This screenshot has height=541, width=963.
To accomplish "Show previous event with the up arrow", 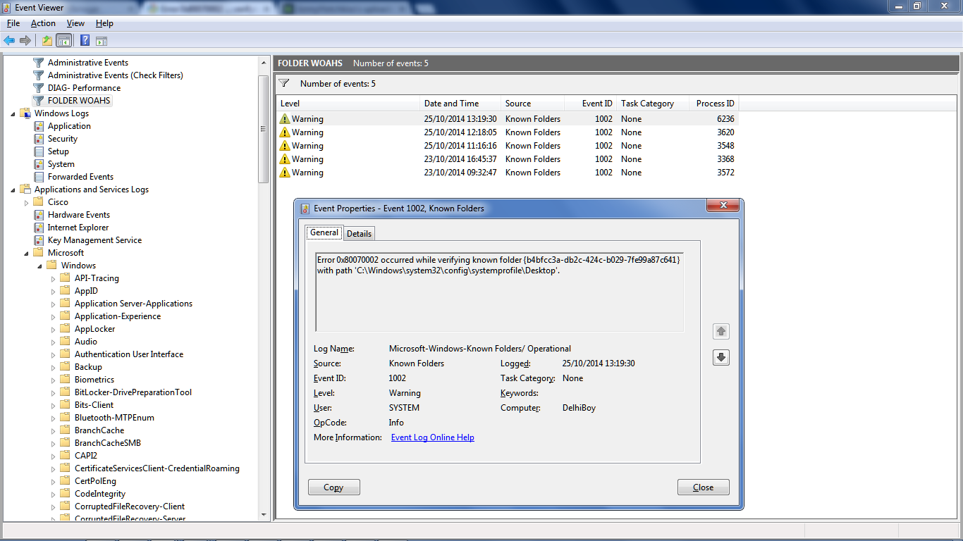I will (720, 331).
